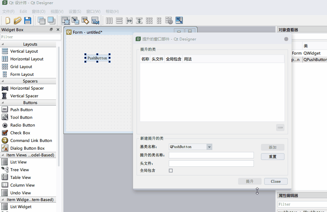Screen dimensions: 327x212
Task: Activate Edit Buddies mode icon
Action: [85, 21]
